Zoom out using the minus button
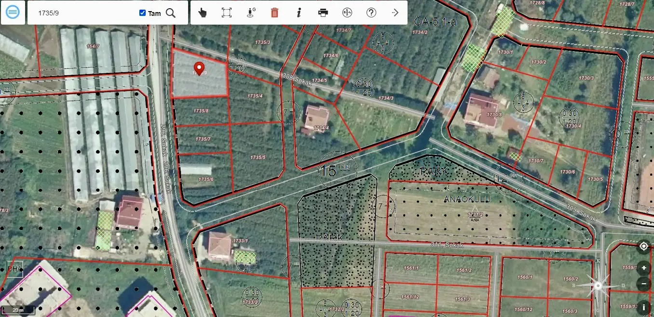 644,284
